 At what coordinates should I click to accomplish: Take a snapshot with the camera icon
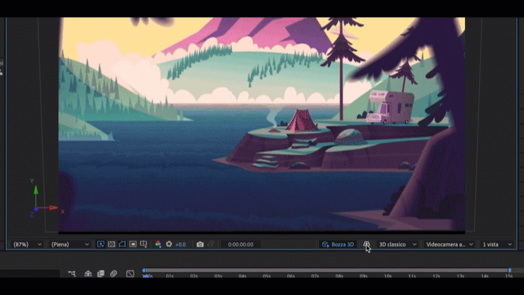tap(200, 245)
